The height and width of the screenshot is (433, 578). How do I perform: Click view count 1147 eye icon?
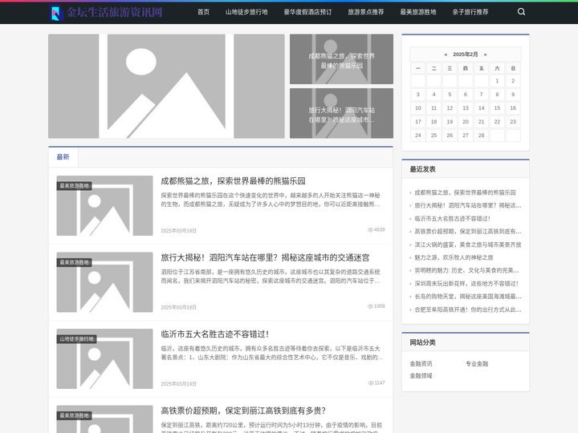tap(371, 383)
